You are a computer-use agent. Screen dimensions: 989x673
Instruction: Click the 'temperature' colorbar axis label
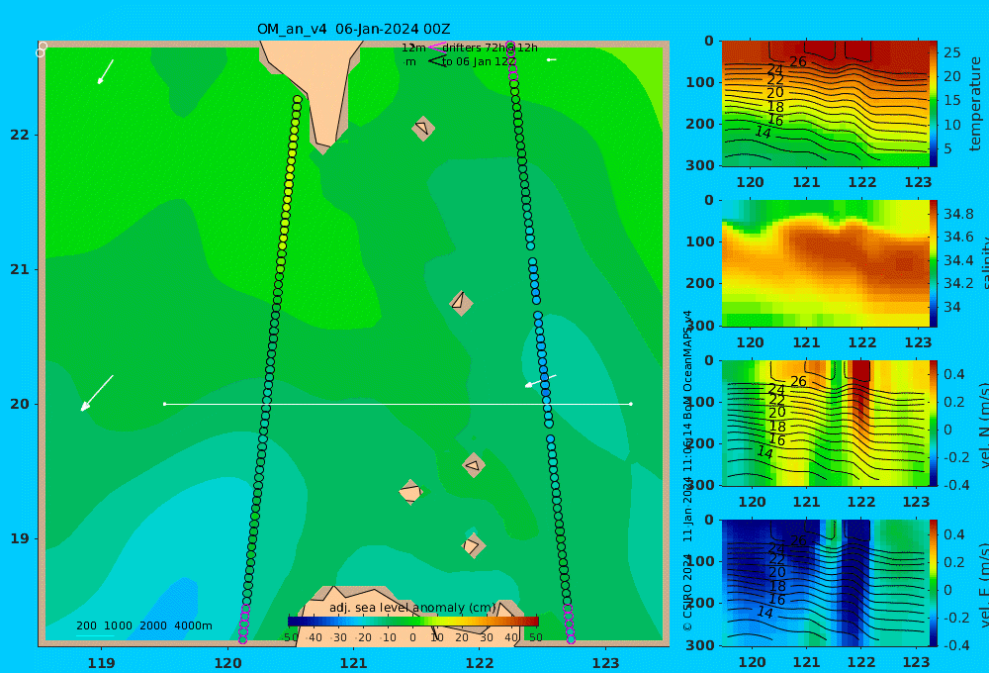(x=976, y=104)
